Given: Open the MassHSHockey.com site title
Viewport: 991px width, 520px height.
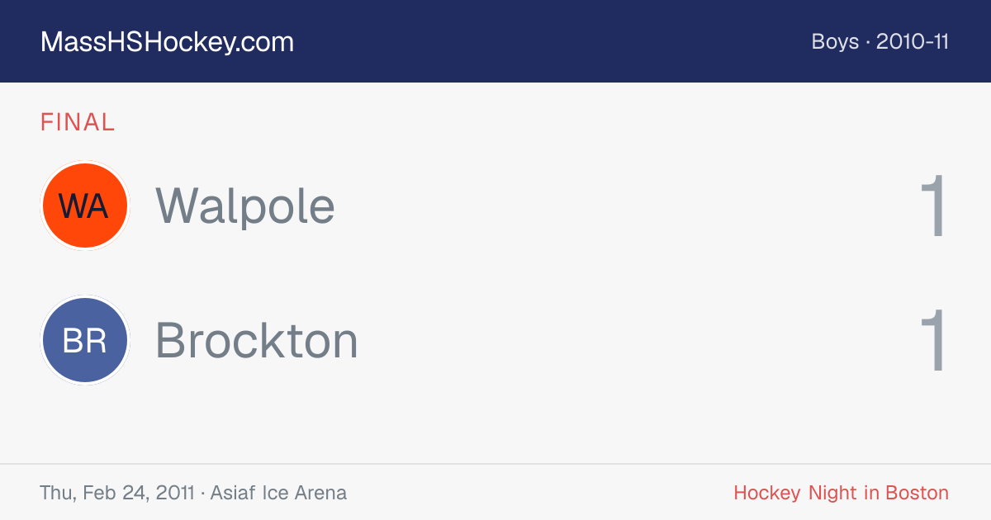Looking at the screenshot, I should (x=167, y=42).
